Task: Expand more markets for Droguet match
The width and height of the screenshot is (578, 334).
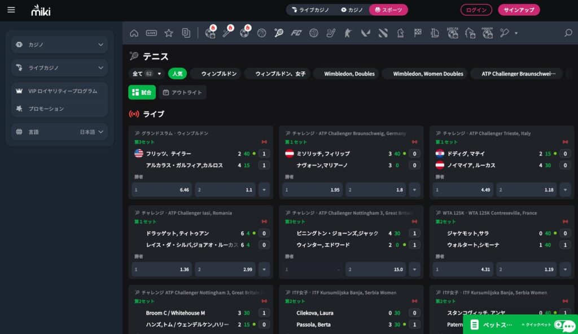Action: 264,270
